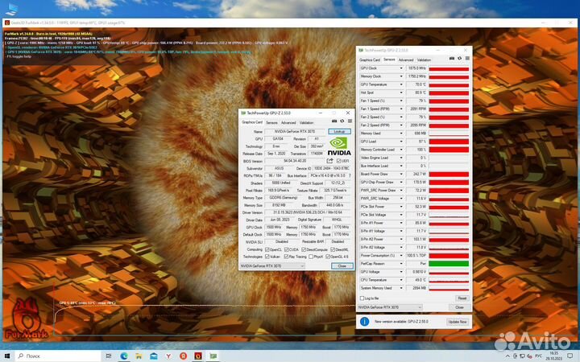Open the Mail app from the taskbar
The width and height of the screenshot is (580, 362).
pyautogui.click(x=154, y=356)
